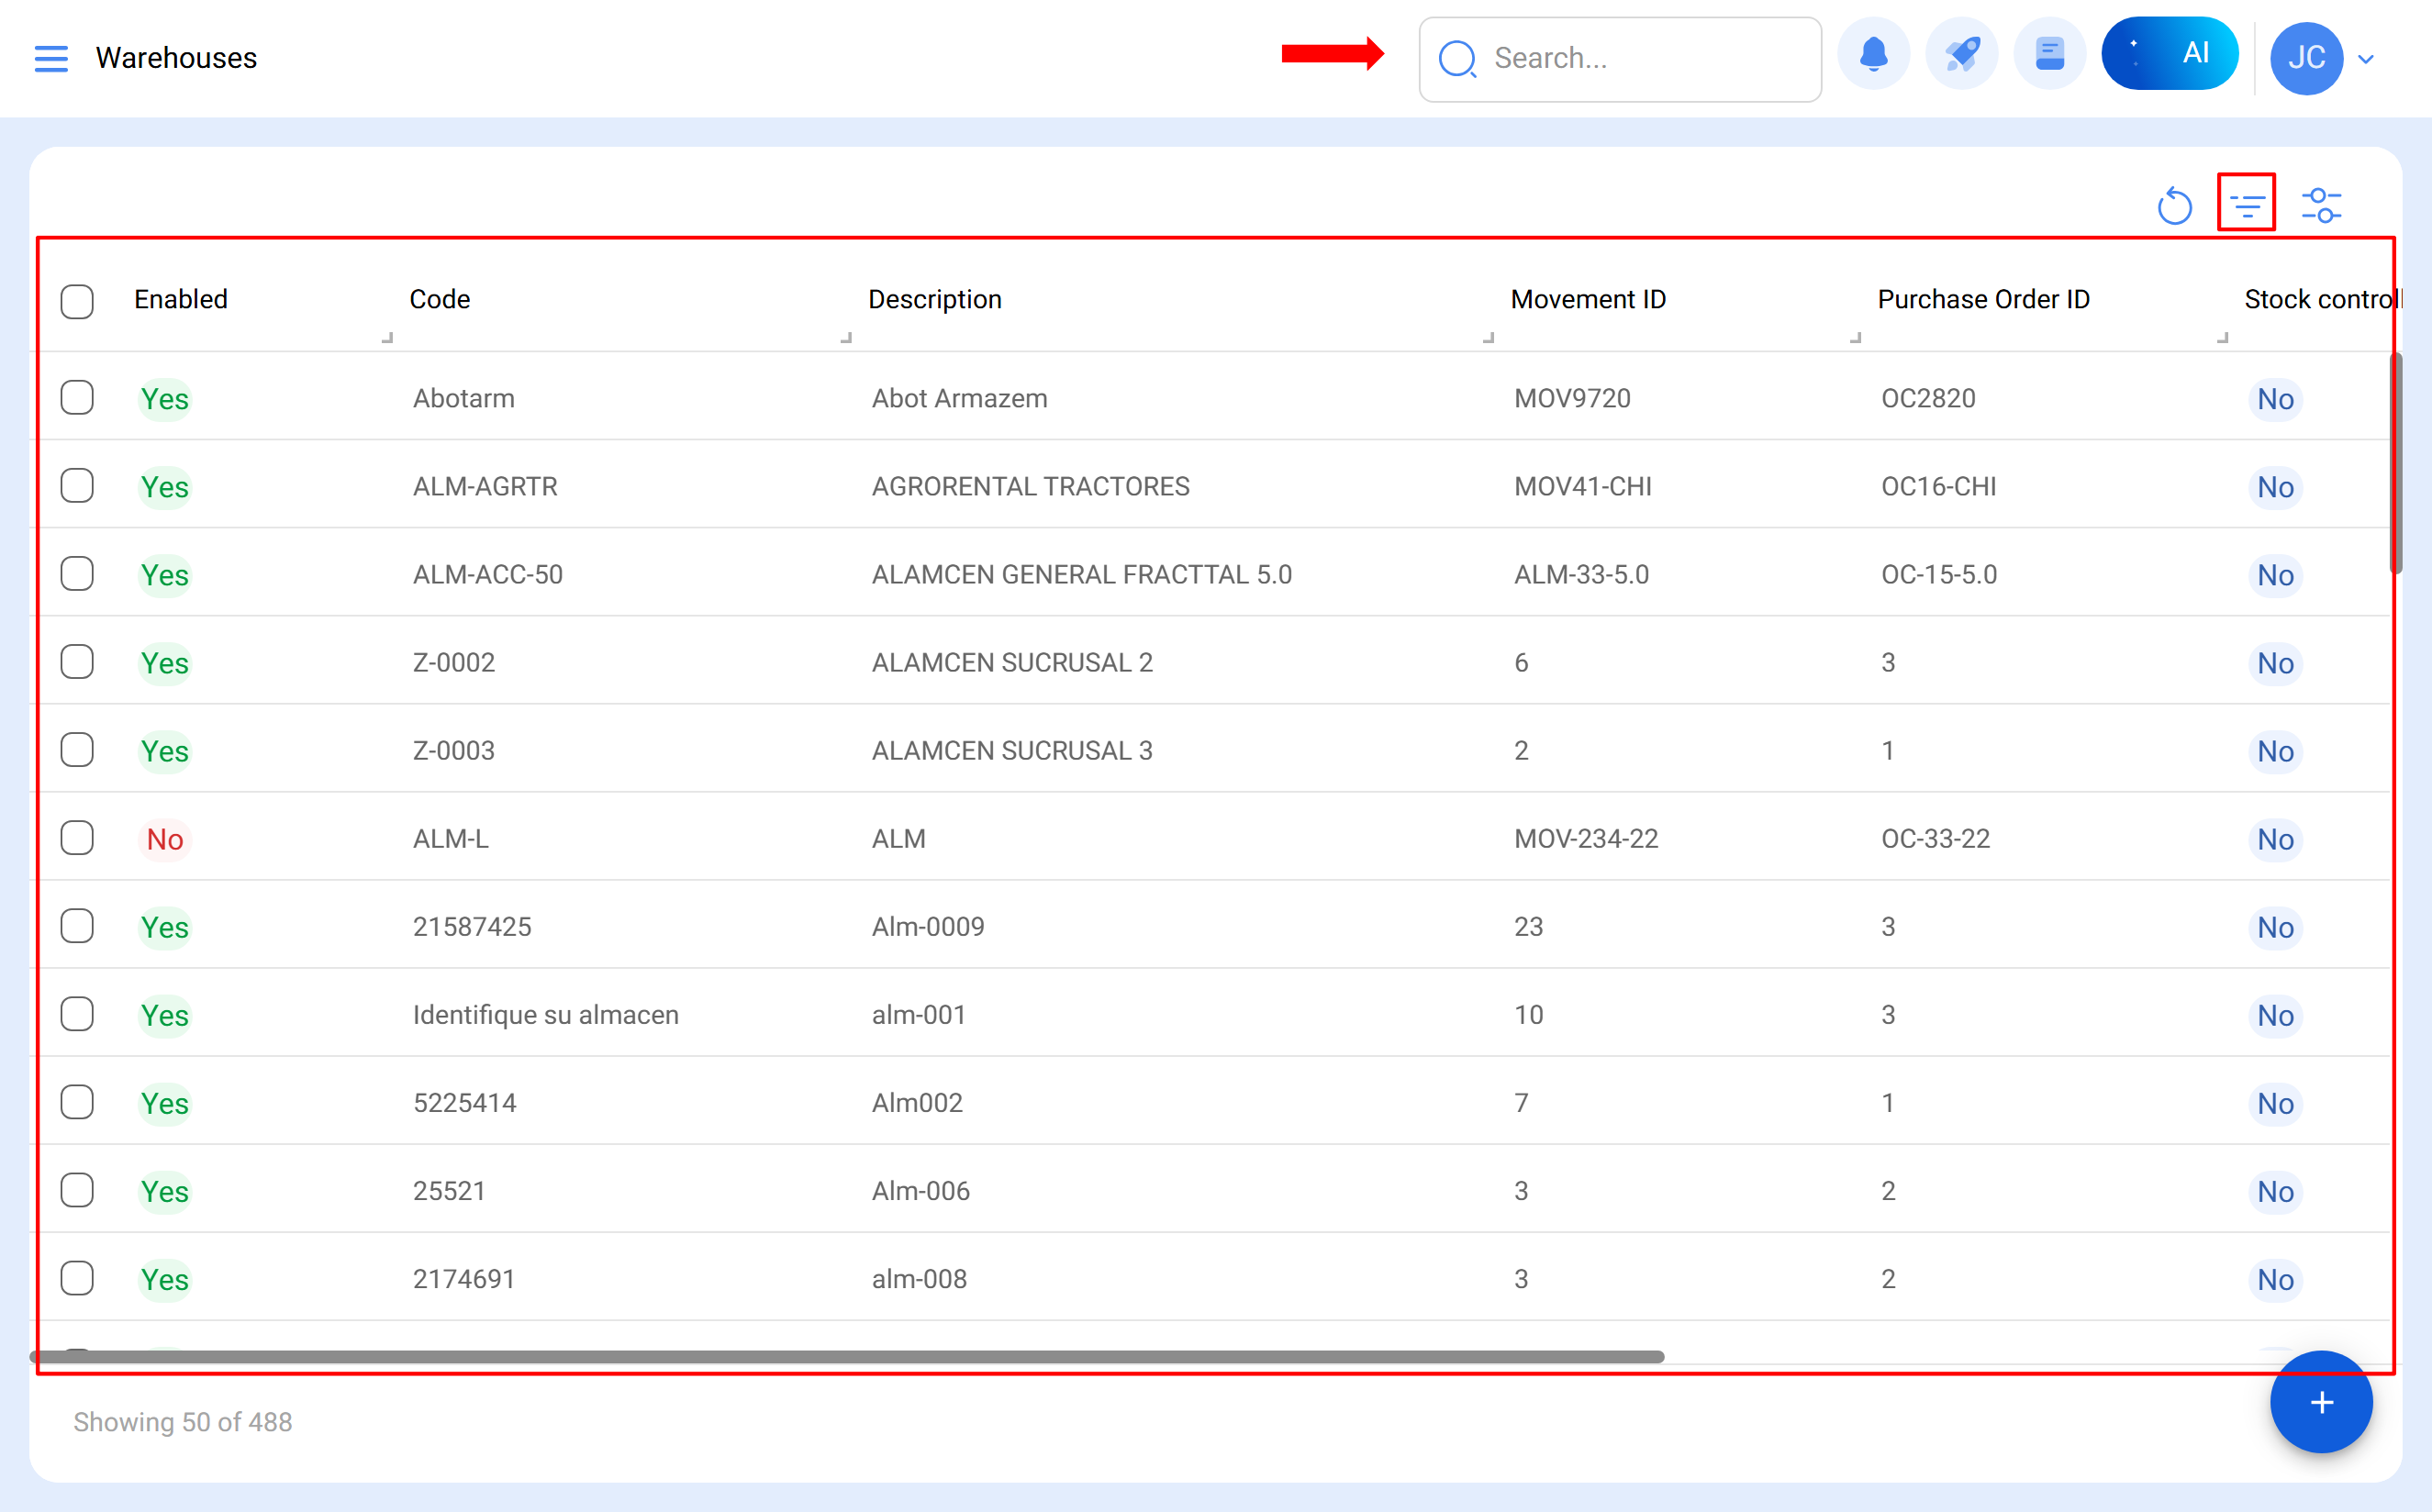Click the Movement ID column header

coord(1588,299)
